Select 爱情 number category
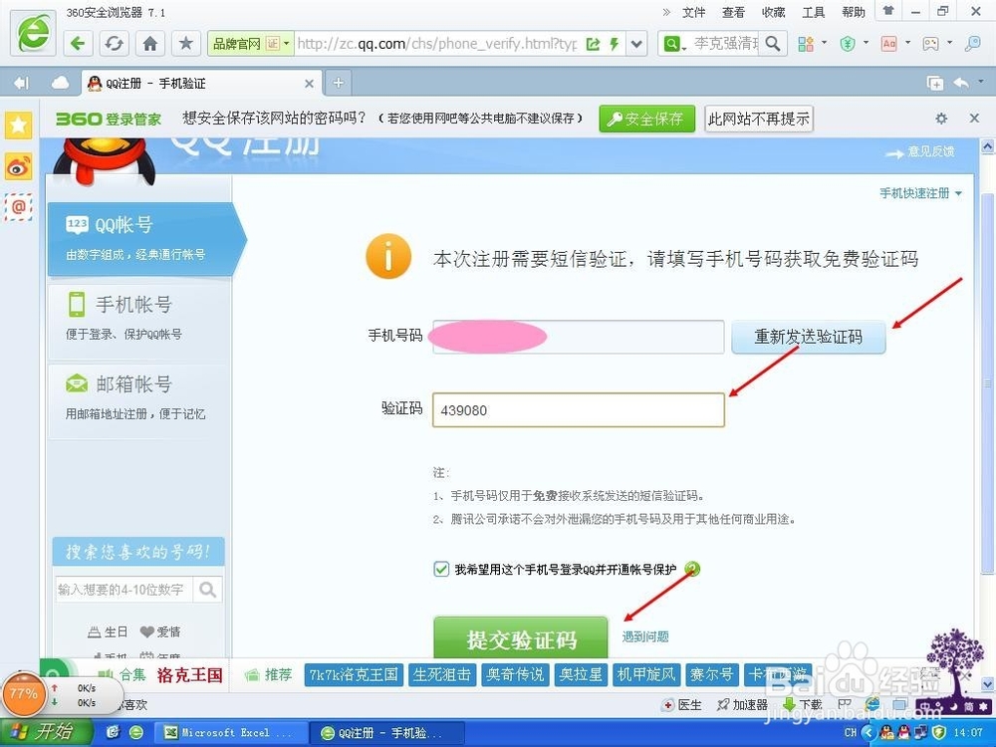Screen dimensions: 996x747 pos(160,632)
